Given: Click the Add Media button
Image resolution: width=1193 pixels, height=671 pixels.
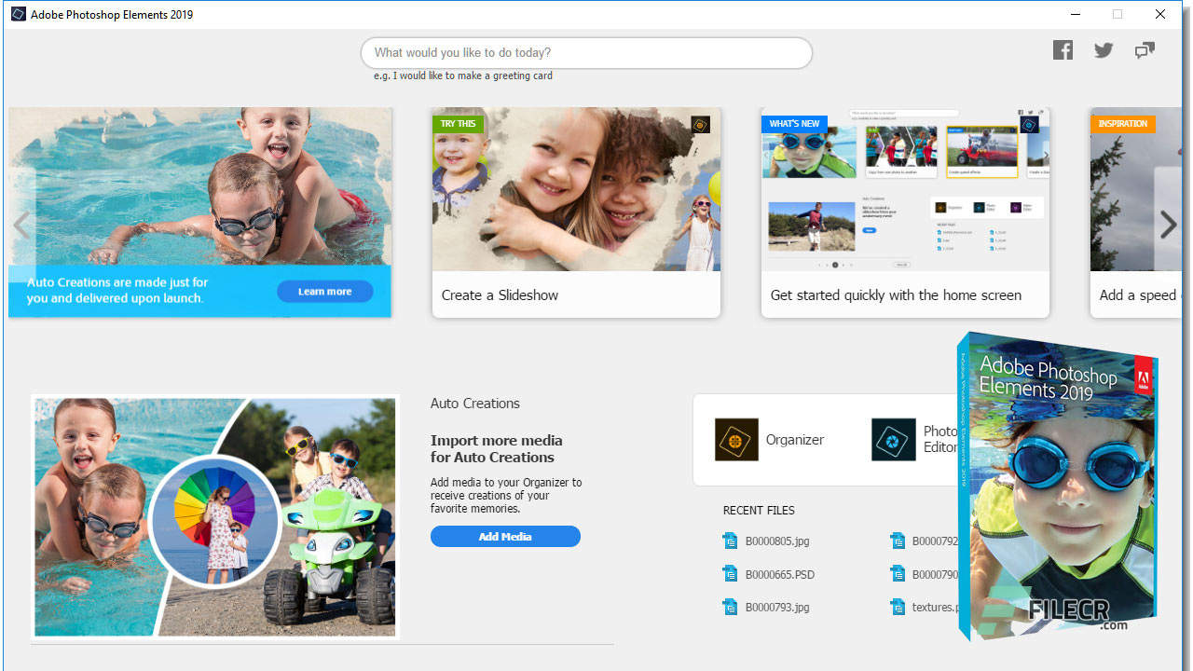Looking at the screenshot, I should (x=505, y=537).
